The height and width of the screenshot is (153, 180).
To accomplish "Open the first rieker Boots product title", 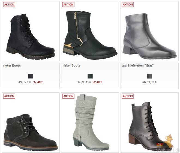I will [x=12, y=65].
